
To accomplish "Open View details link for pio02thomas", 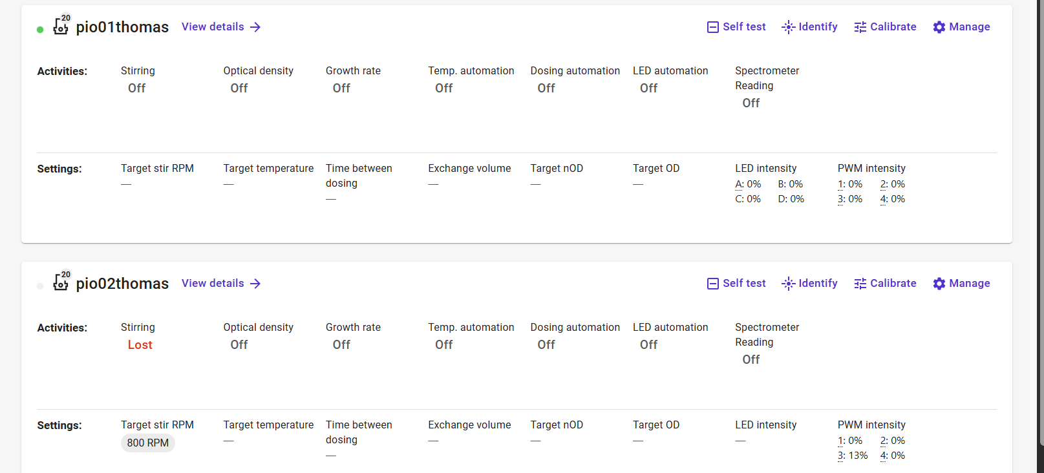I will [221, 283].
